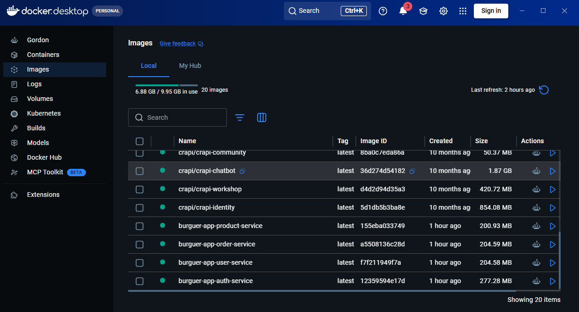Open the Learning center graduation cap icon
This screenshot has width=579, height=312.
423,11
